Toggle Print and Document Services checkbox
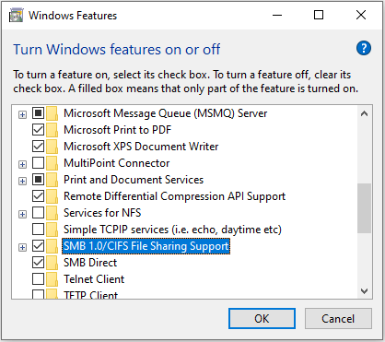Viewport: 385px width, 342px height. (38, 180)
